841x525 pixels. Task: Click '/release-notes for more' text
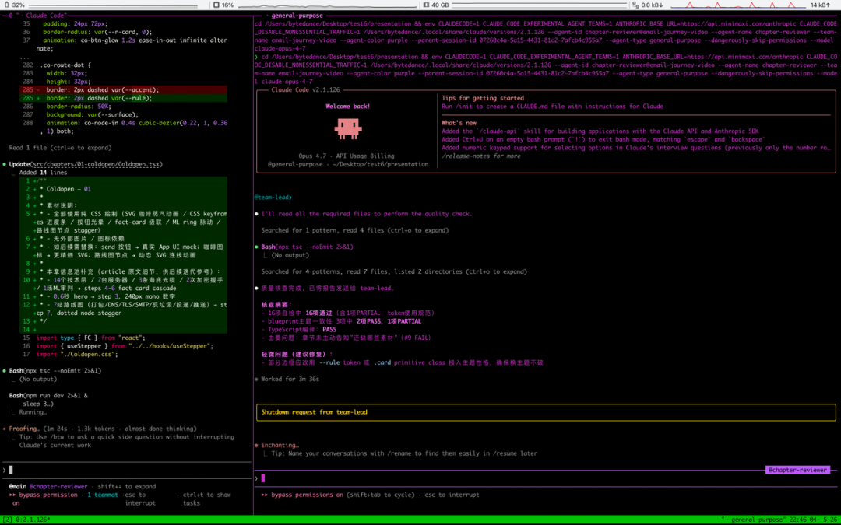tap(481, 156)
